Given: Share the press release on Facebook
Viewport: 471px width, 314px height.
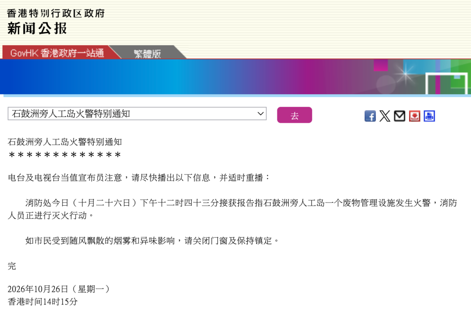Looking at the screenshot, I should click(370, 116).
